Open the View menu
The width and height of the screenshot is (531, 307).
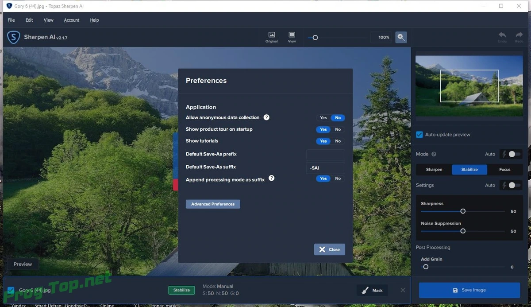coord(49,20)
